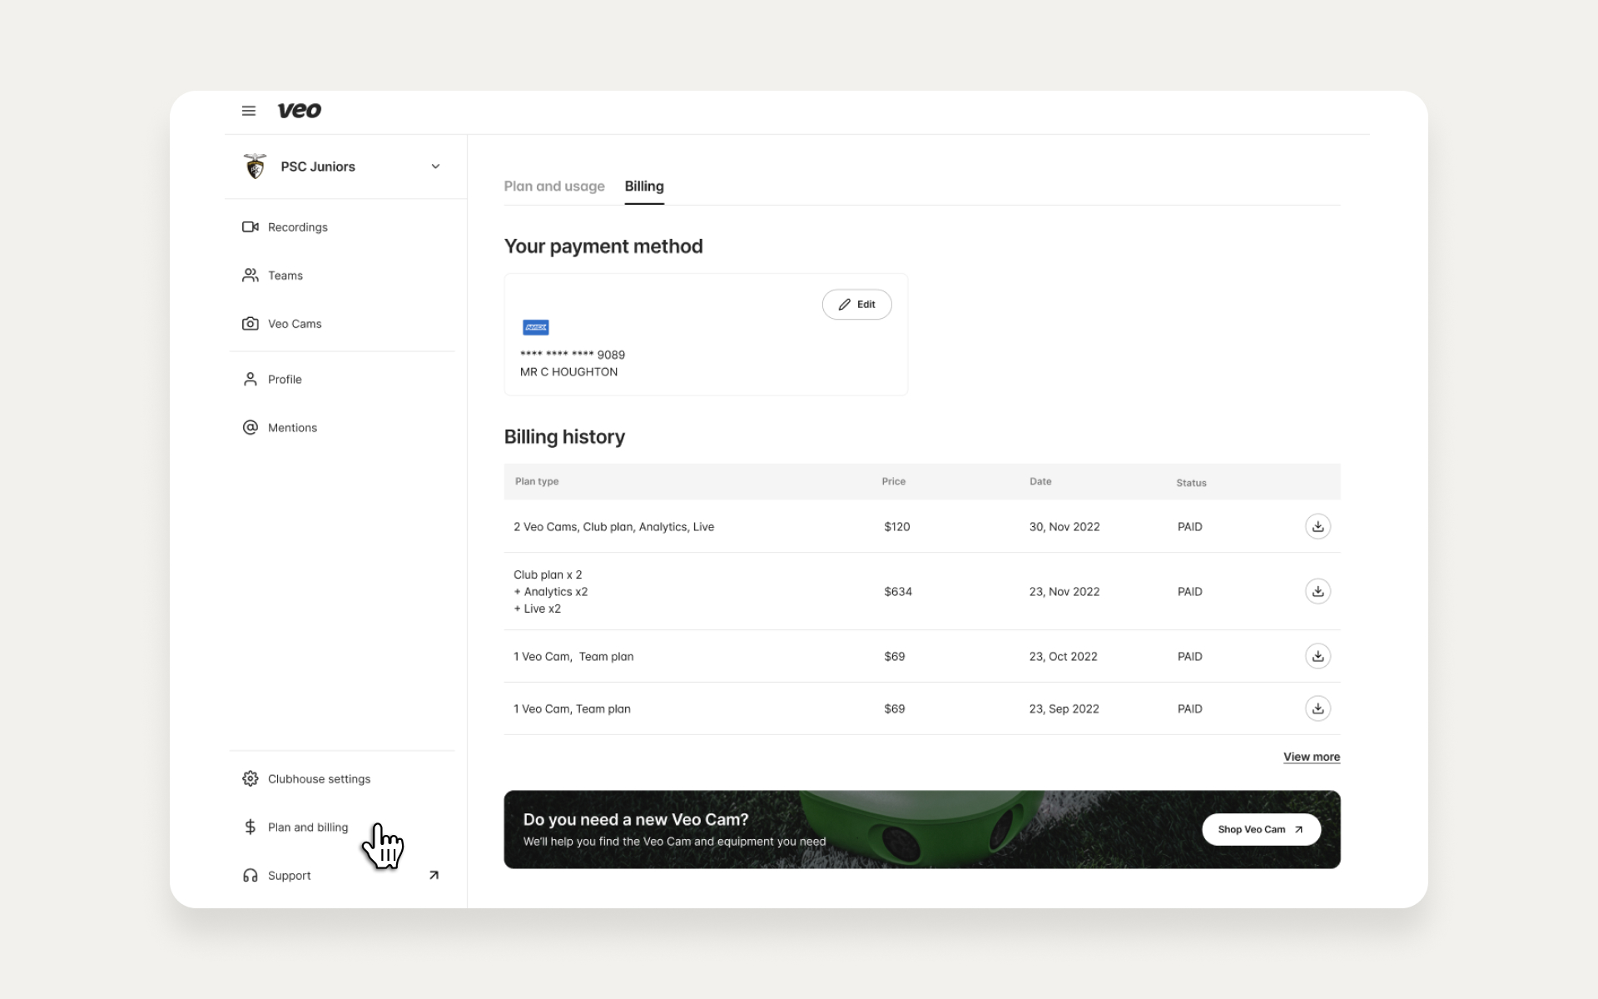Switch to the Plan and usage tab
The width and height of the screenshot is (1598, 999).
pyautogui.click(x=554, y=186)
